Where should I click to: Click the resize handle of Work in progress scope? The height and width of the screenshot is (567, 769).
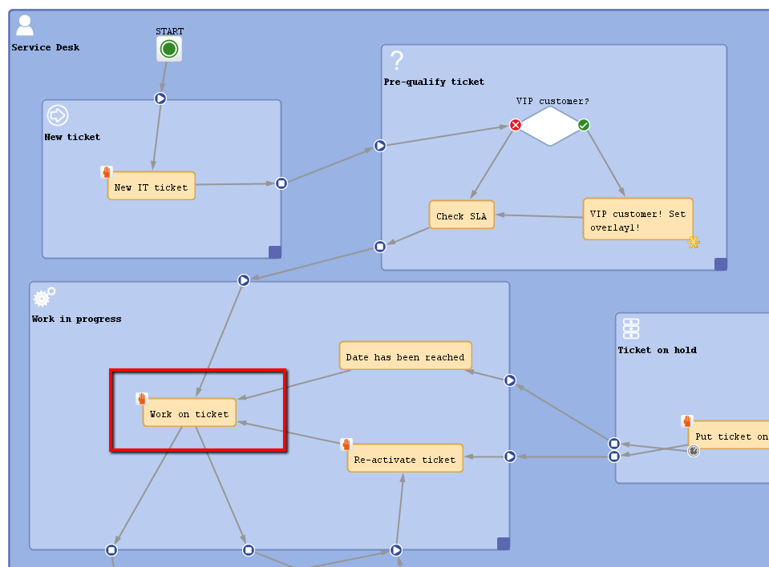(504, 544)
